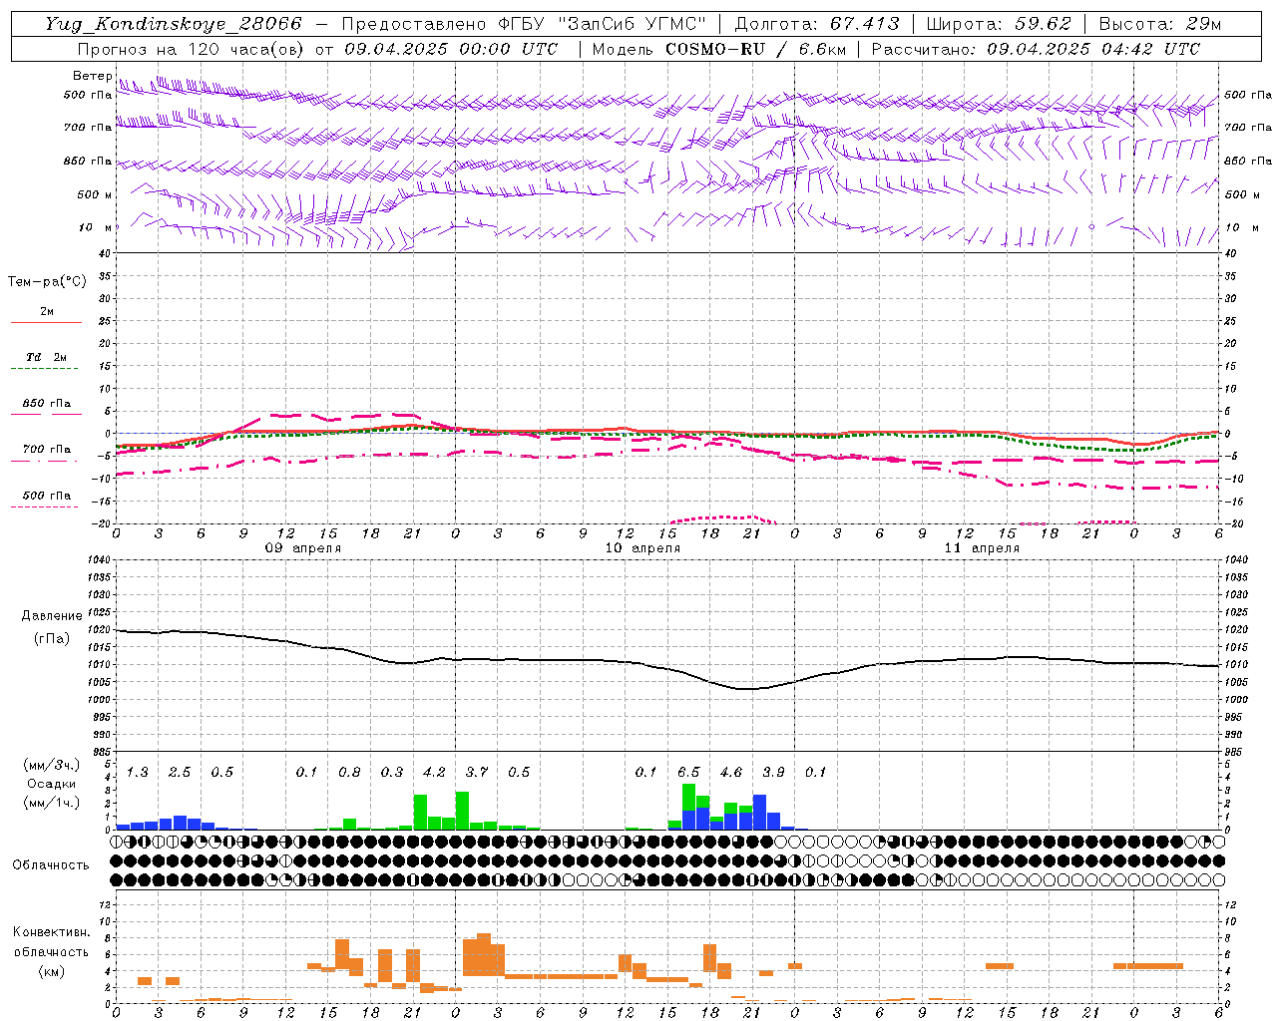Click the model name COSMO-RU / 6.6км
The image size is (1277, 1021).
756,49
